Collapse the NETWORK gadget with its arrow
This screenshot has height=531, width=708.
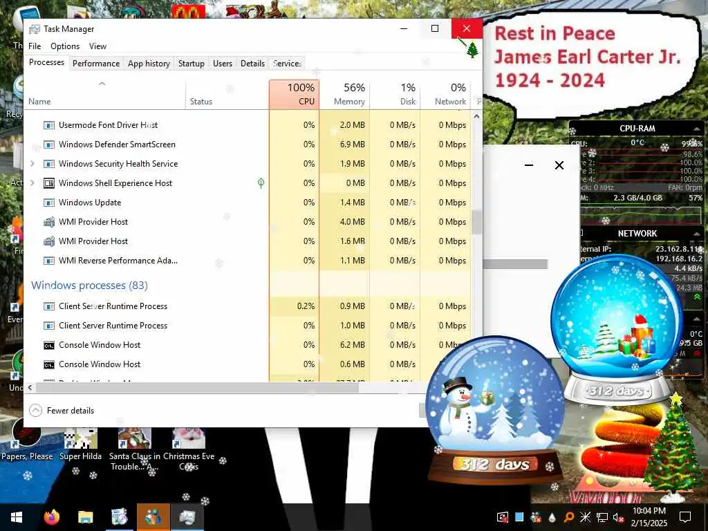pyautogui.click(x=696, y=234)
